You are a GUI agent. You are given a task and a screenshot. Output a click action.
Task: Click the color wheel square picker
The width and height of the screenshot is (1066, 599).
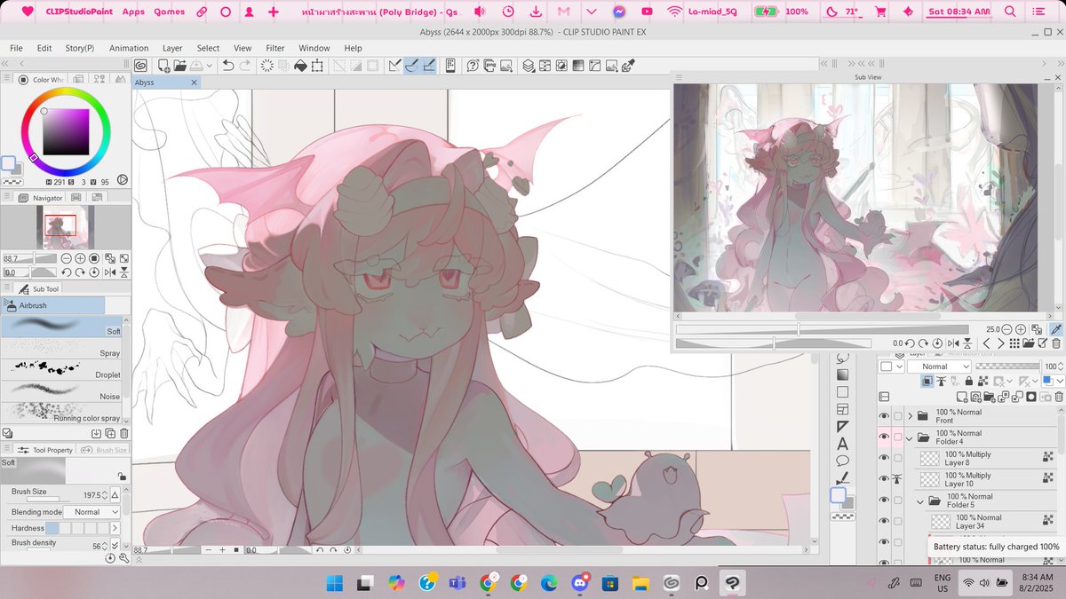pyautogui.click(x=66, y=131)
